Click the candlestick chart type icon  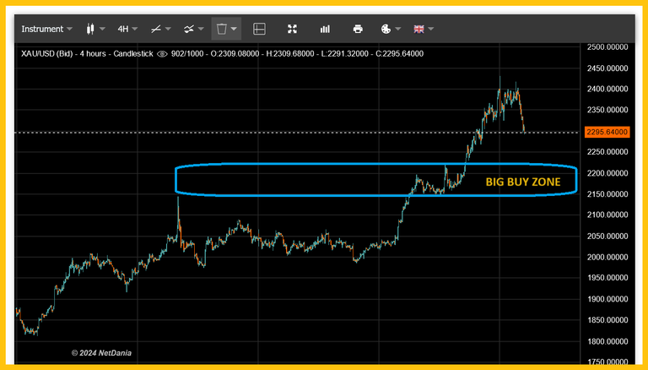click(x=91, y=29)
